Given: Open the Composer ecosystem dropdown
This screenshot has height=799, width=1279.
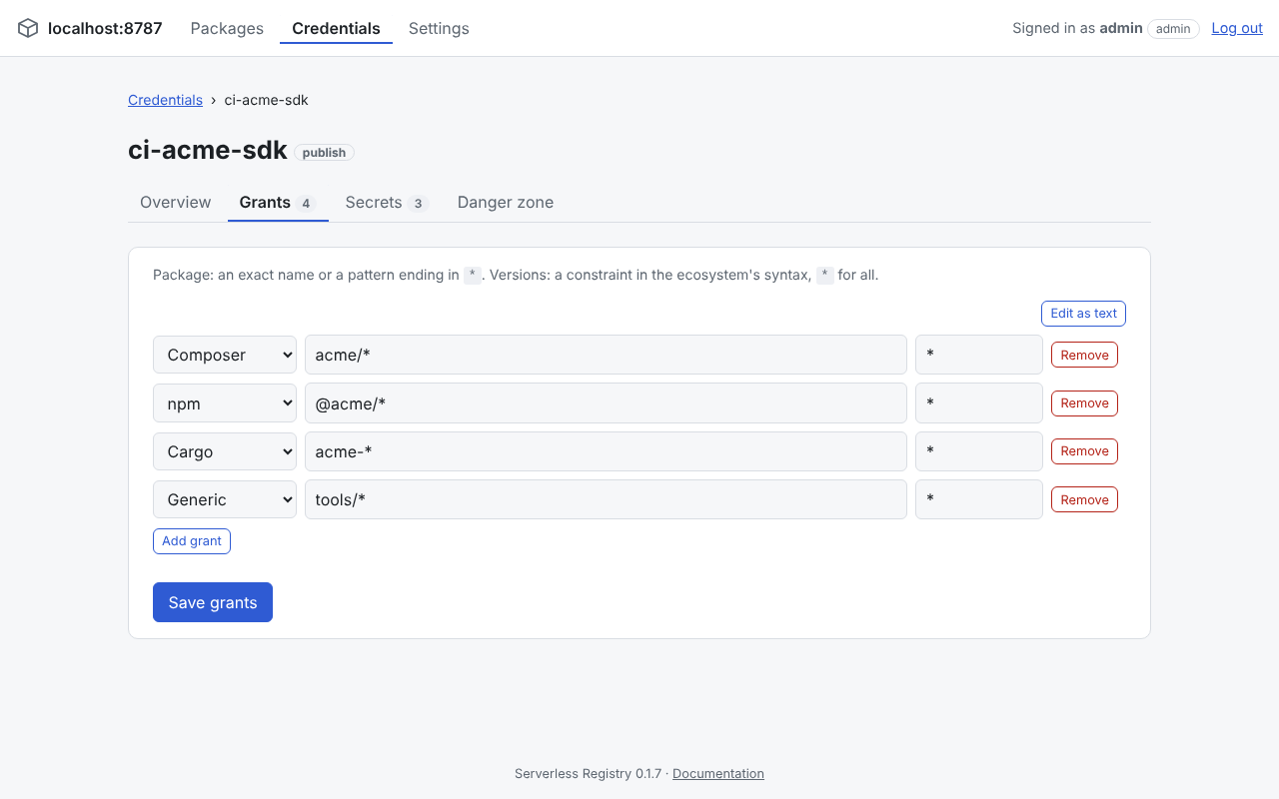Looking at the screenshot, I should tap(225, 355).
